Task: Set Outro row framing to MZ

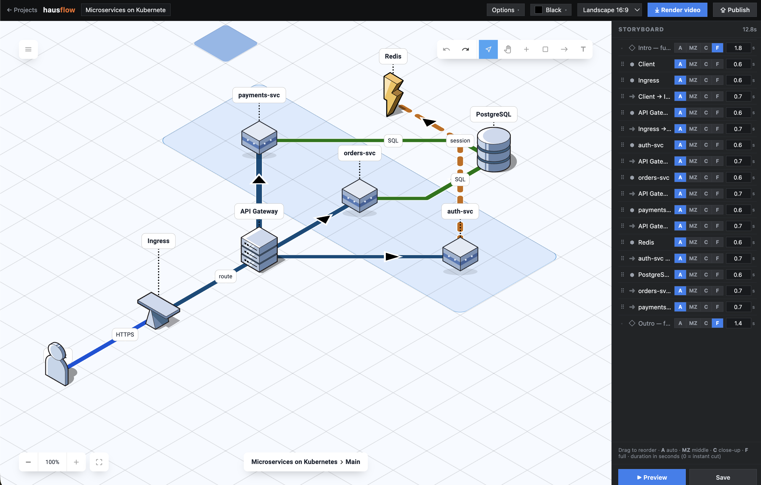Action: pos(693,323)
